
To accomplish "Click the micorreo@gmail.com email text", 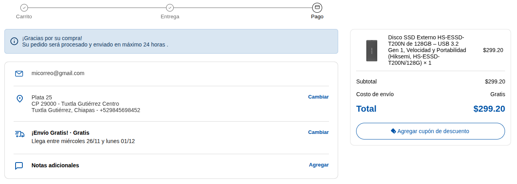I will pos(58,73).
